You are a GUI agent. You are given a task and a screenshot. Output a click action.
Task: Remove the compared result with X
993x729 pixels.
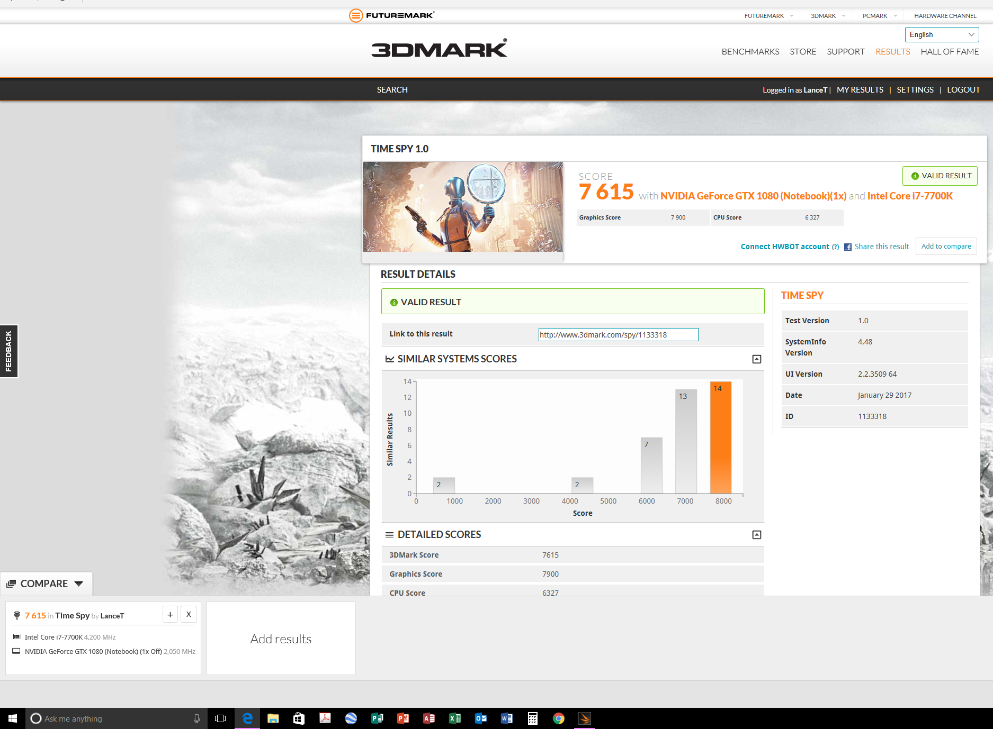tap(189, 615)
